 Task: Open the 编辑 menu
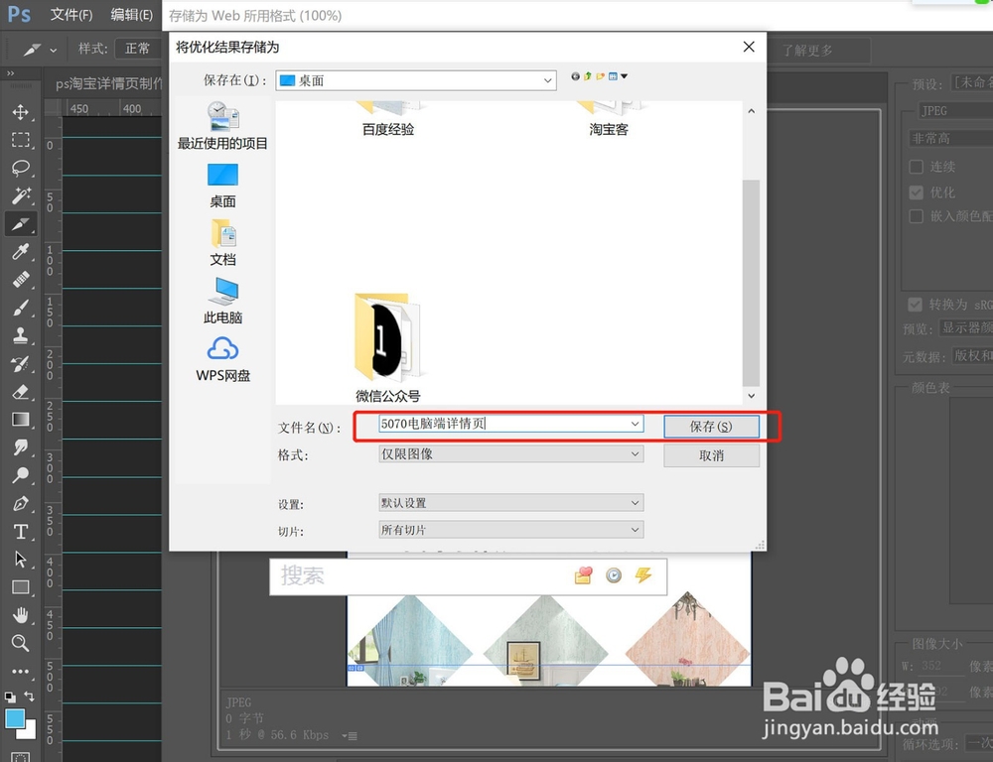(132, 15)
